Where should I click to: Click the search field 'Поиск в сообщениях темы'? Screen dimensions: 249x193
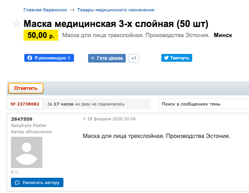click(204, 104)
